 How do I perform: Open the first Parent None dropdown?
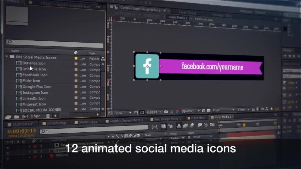203,137
